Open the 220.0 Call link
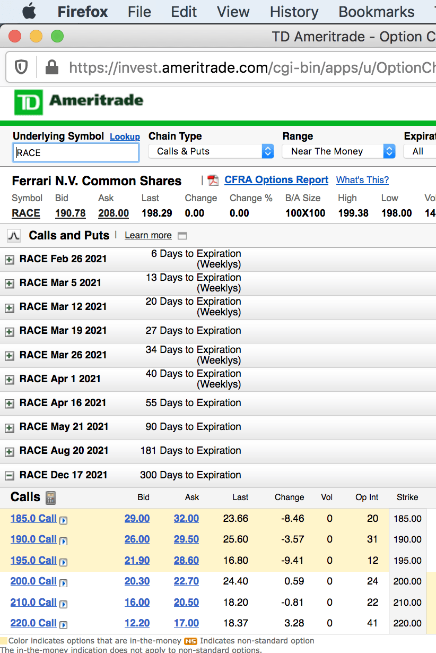This screenshot has height=653, width=436. click(33, 623)
